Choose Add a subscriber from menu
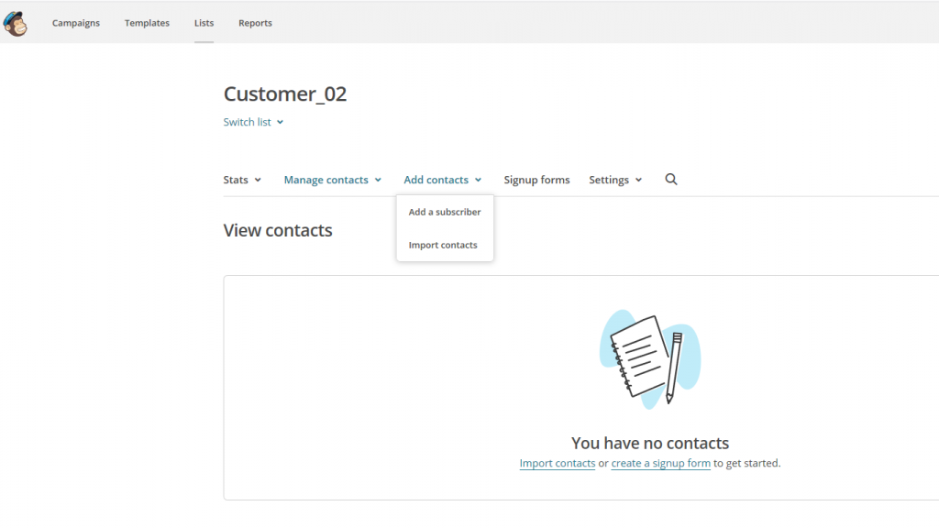 [x=445, y=212]
